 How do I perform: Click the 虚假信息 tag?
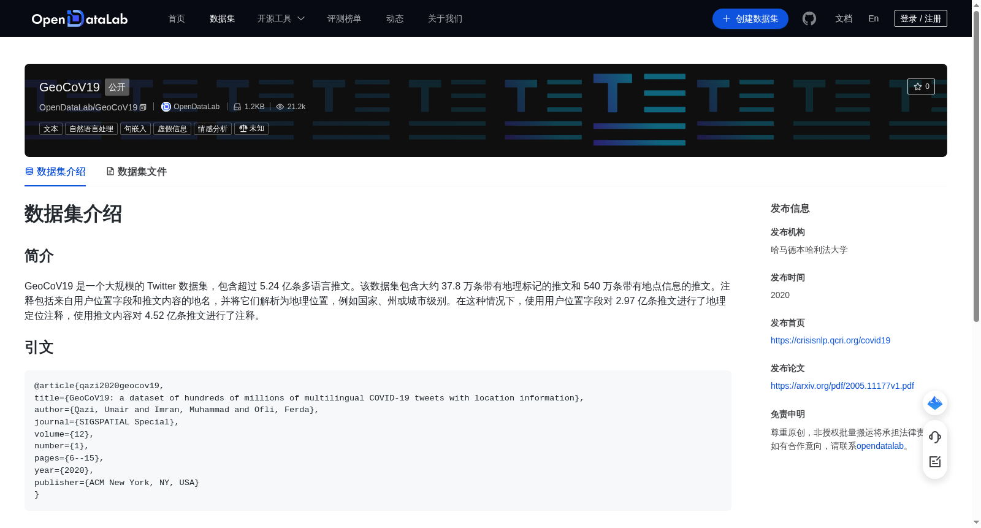pyautogui.click(x=172, y=129)
